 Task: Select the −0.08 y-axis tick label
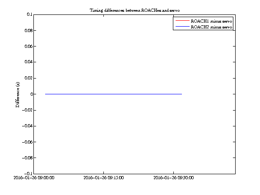point(27,158)
